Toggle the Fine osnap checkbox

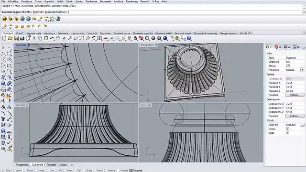click(x=3, y=171)
